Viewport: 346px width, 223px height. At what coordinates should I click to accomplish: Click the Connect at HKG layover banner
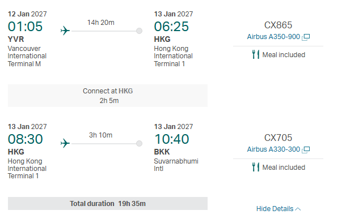tap(108, 96)
